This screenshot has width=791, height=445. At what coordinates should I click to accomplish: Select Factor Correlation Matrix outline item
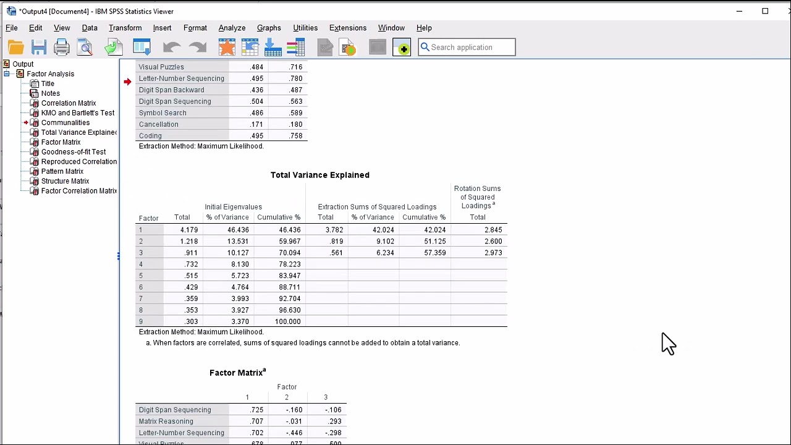[79, 191]
